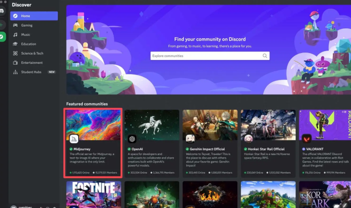This screenshot has height=208, width=351.
Task: Open the Lost Ark community card
Action: tap(325, 195)
